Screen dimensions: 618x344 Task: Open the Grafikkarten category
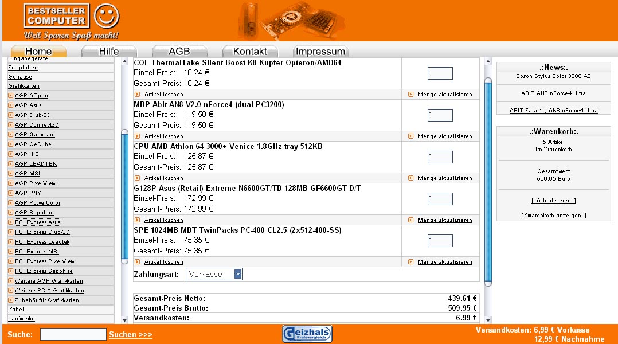pos(24,86)
